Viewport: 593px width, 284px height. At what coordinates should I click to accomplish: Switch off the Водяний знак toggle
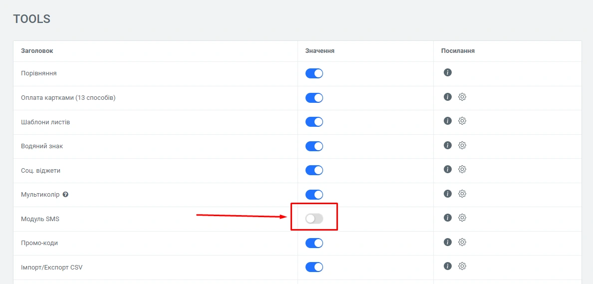314,146
